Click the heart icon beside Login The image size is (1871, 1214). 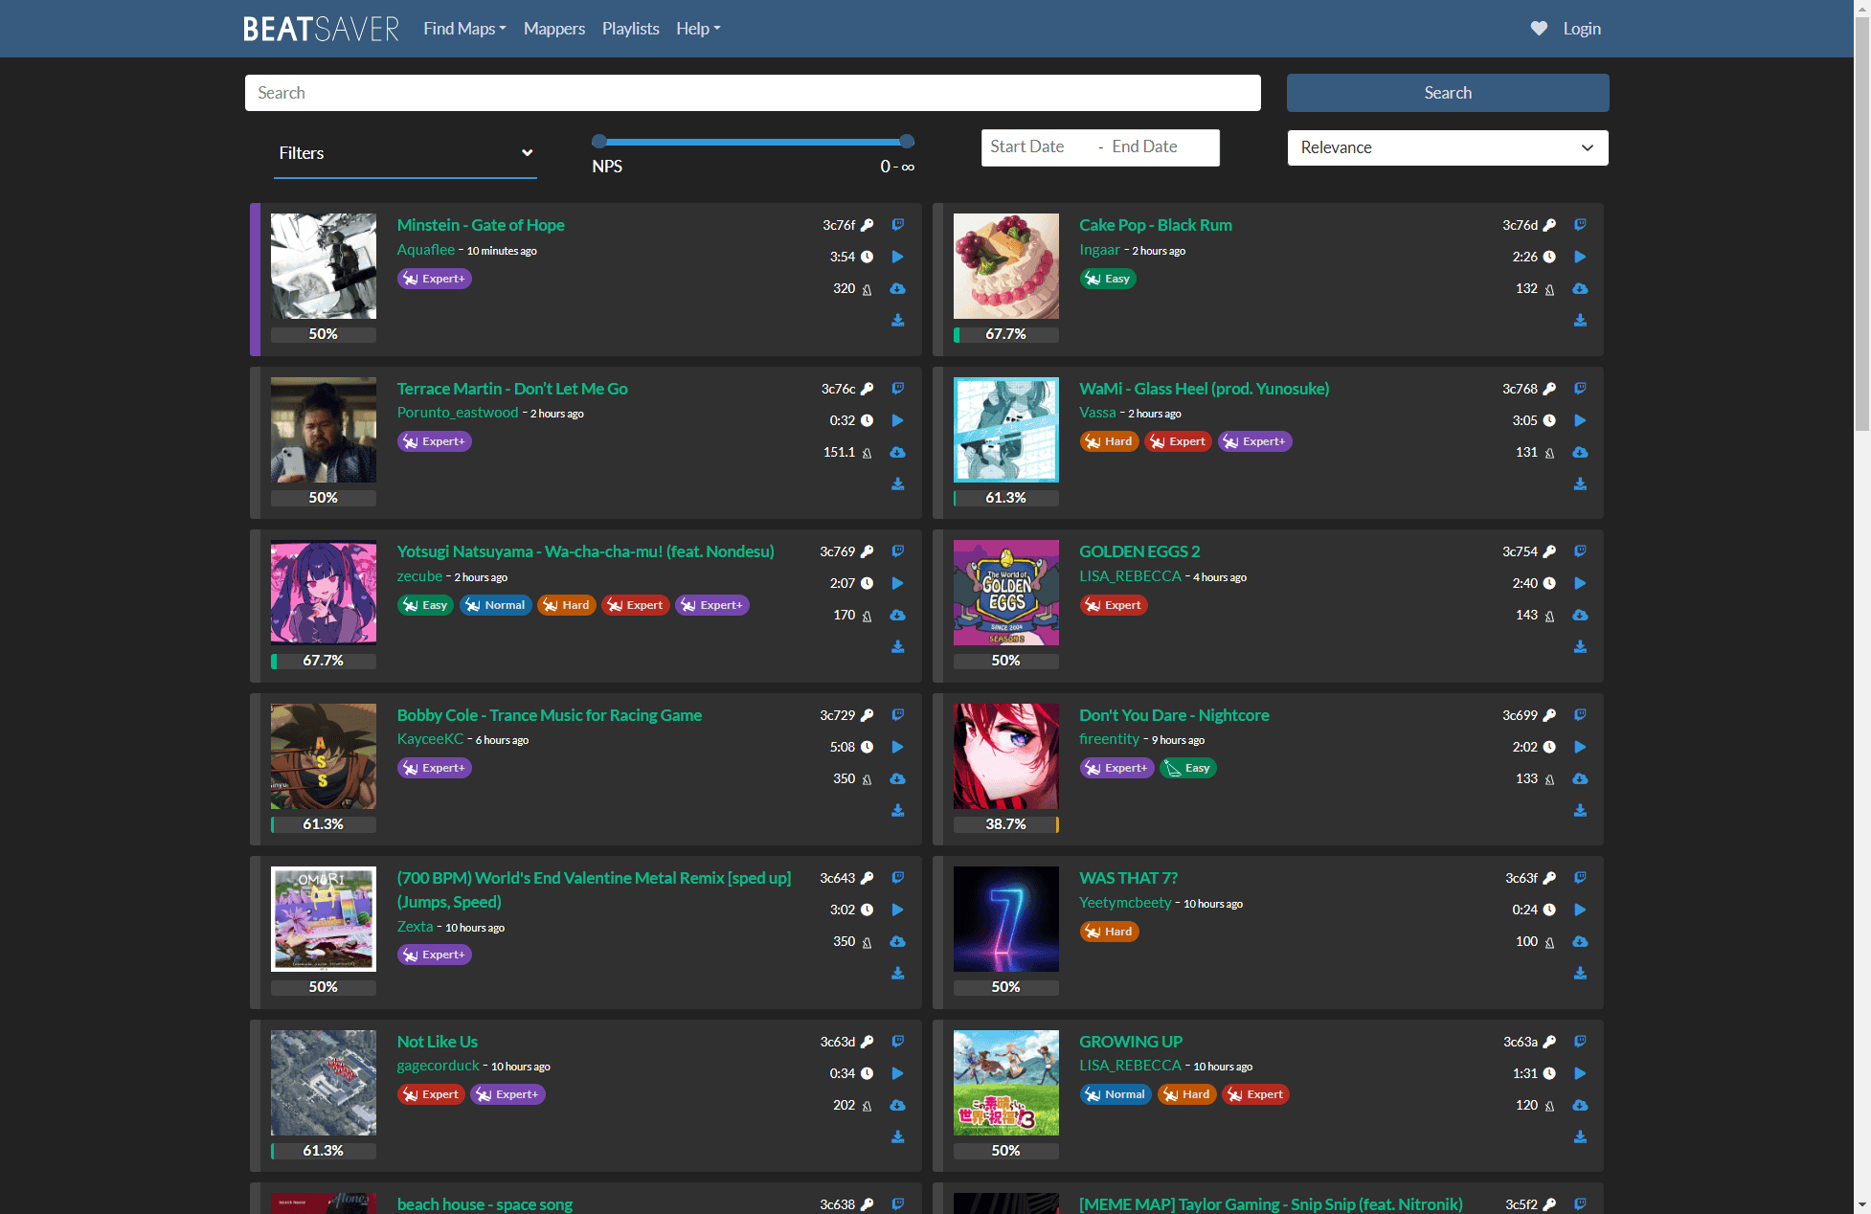[1539, 29]
